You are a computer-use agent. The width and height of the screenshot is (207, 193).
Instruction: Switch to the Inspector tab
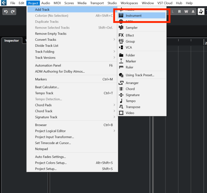[11, 40]
